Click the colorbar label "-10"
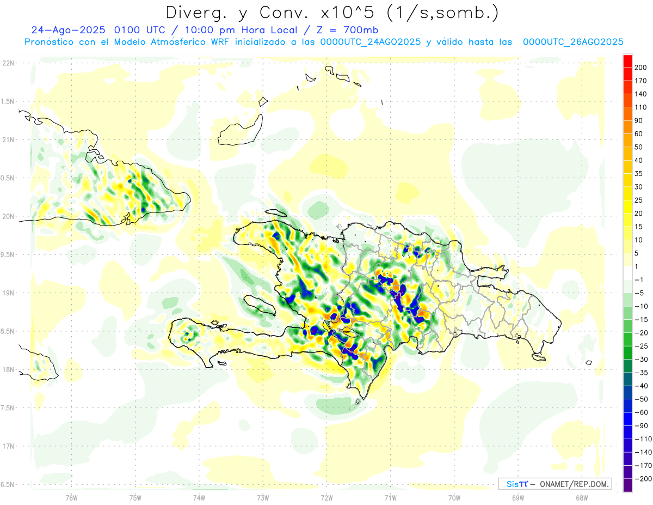Image resolution: width=653 pixels, height=505 pixels. (642, 306)
